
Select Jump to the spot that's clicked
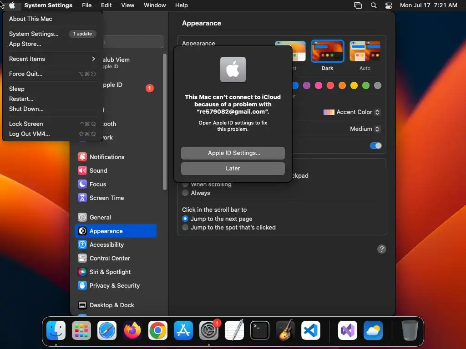tap(185, 228)
